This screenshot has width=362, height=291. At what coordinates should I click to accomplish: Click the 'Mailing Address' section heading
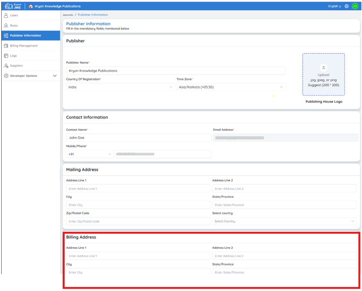pos(82,170)
